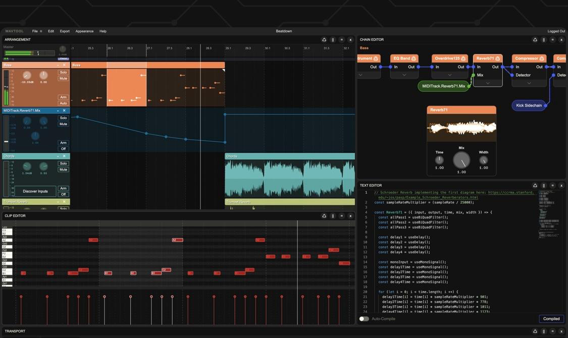Viewport: 568px width, 338px height.
Task: Click the triangle icon on Compressor node
Action: 542,58
